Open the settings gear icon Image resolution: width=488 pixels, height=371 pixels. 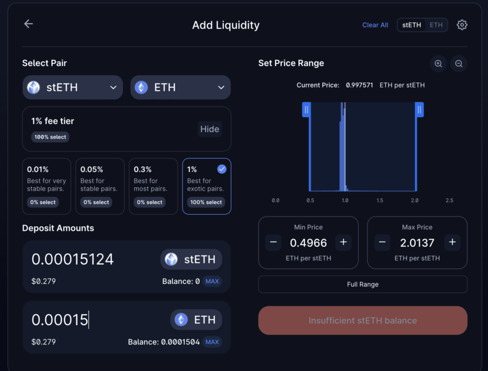click(x=462, y=25)
